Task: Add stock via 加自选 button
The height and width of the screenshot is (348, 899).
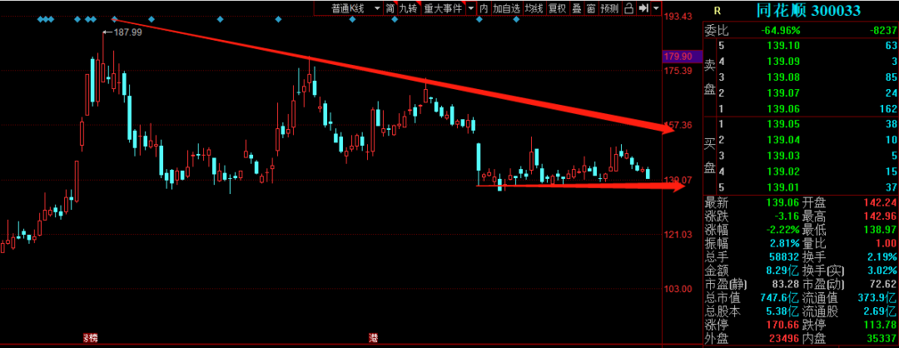Action: pos(506,8)
